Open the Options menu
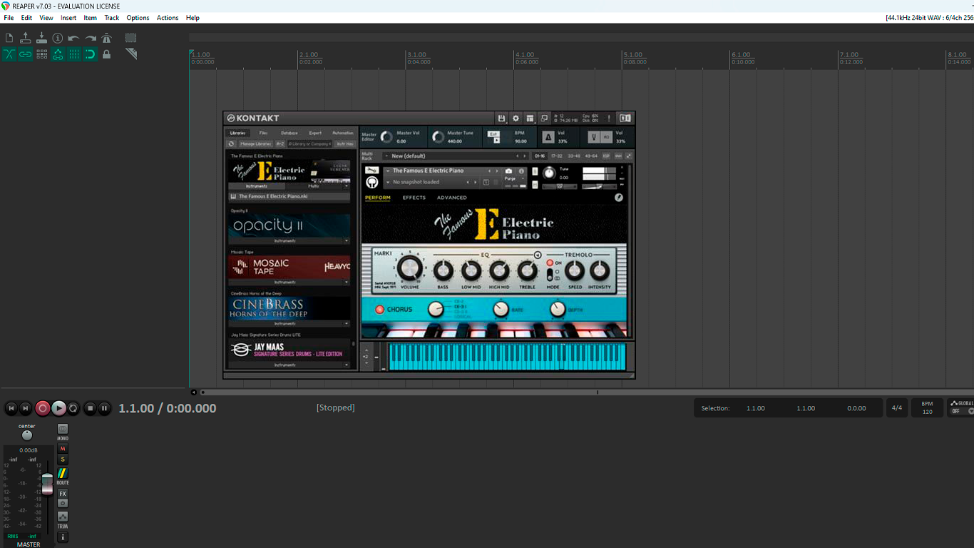 (x=138, y=18)
